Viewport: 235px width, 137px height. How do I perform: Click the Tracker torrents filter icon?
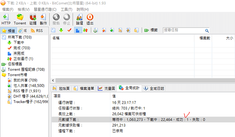136,30
